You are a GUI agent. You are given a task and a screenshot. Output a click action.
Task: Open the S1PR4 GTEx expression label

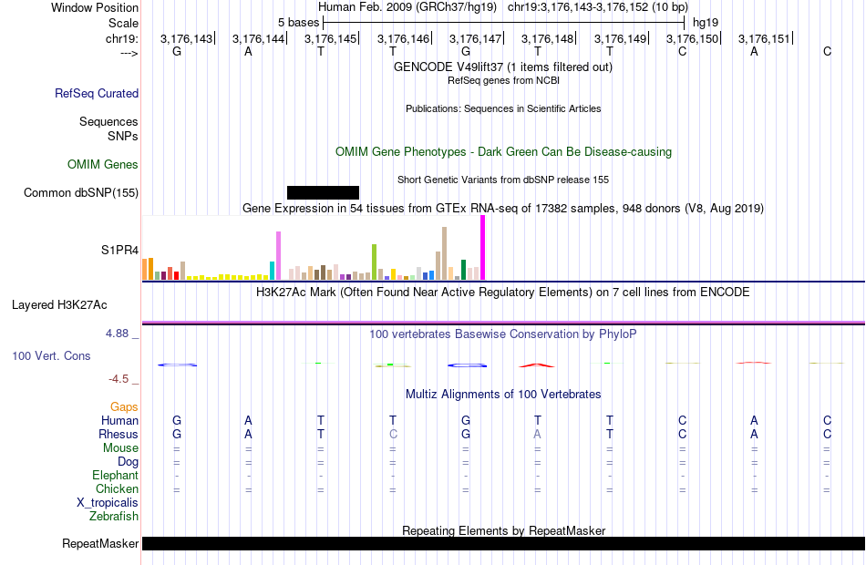coord(119,251)
